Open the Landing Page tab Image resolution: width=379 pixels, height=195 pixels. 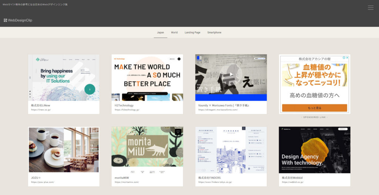tap(192, 32)
